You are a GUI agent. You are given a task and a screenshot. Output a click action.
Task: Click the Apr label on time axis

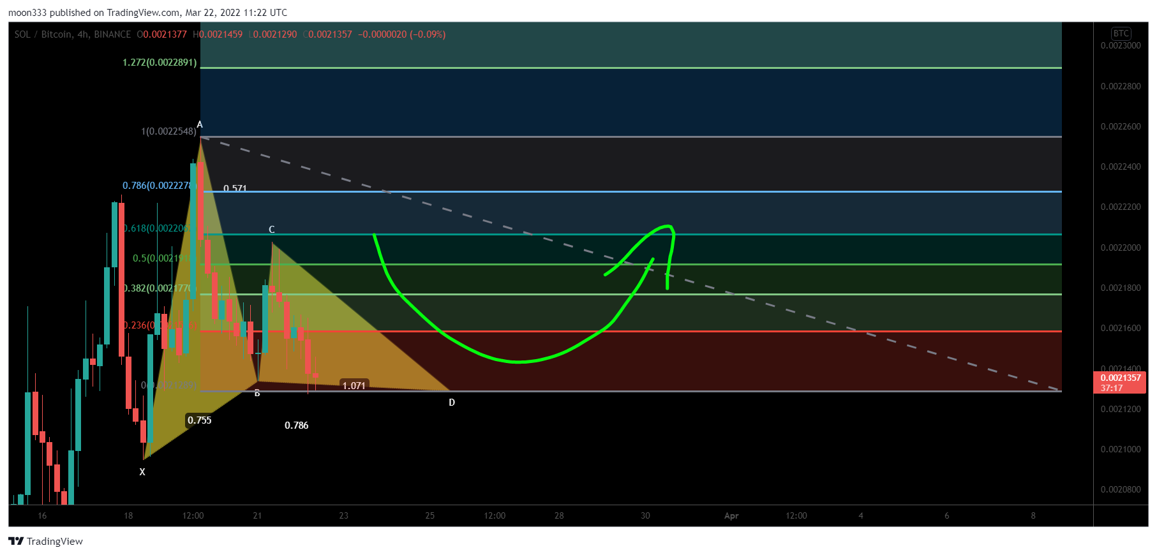click(x=731, y=515)
